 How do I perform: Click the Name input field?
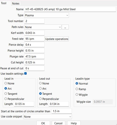(70, 9)
